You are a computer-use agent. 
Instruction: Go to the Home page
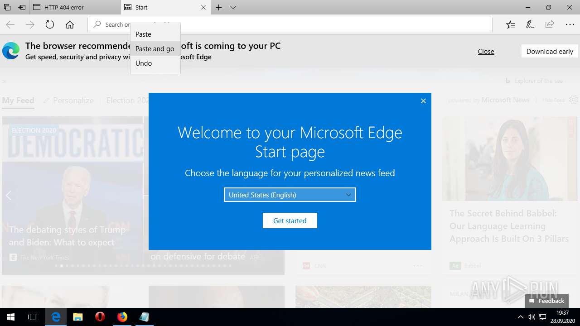tap(70, 24)
